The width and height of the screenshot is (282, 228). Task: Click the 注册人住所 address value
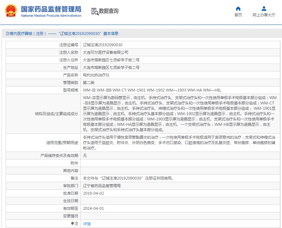click(111, 60)
